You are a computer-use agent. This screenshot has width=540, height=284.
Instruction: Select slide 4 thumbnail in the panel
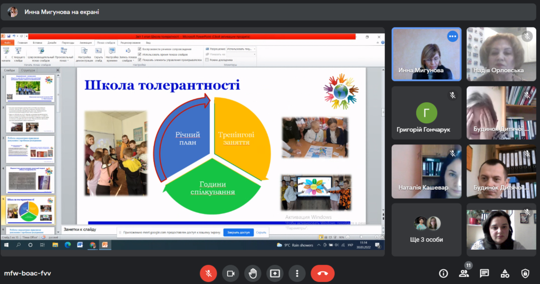[30, 179]
